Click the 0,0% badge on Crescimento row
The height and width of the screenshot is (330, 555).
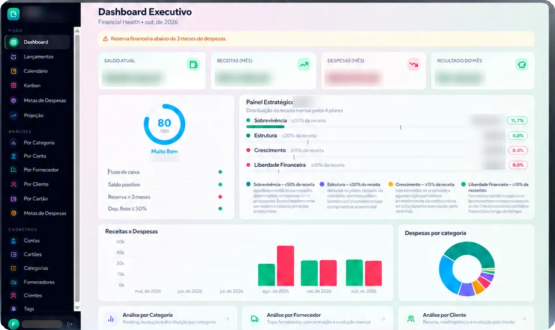518,151
